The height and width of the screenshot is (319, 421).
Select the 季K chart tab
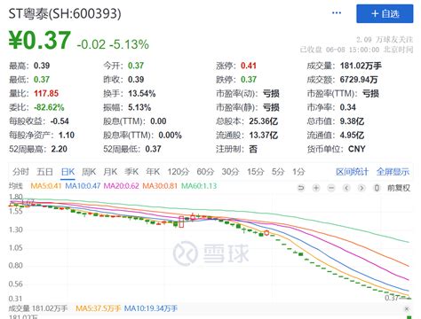tap(131, 172)
